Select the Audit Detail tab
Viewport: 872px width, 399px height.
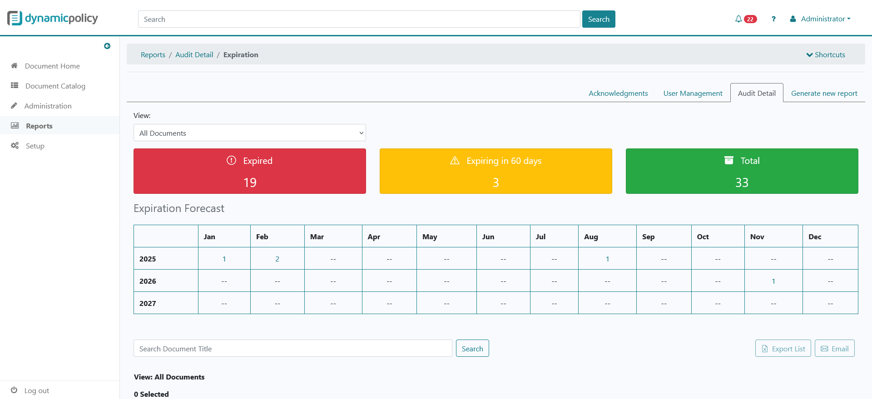tap(757, 93)
